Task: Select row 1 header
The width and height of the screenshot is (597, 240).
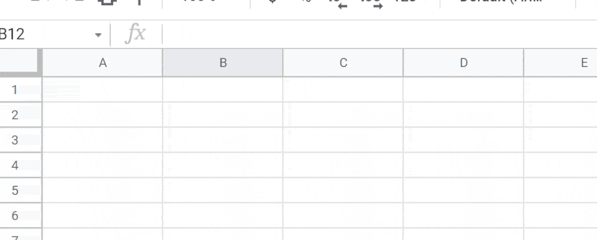Action: [x=20, y=90]
